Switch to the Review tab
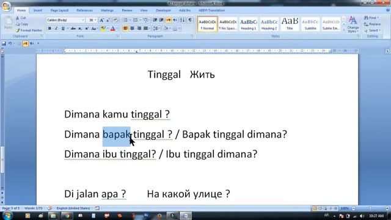 pos(127,10)
